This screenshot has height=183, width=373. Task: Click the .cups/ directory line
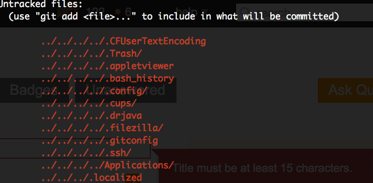89,103
